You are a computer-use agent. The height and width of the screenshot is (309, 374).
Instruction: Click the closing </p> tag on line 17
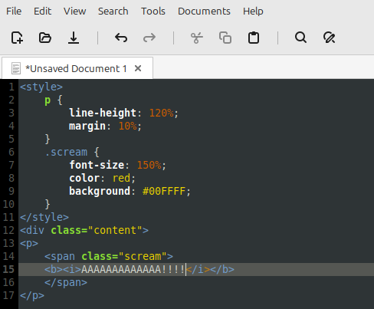[32, 295]
